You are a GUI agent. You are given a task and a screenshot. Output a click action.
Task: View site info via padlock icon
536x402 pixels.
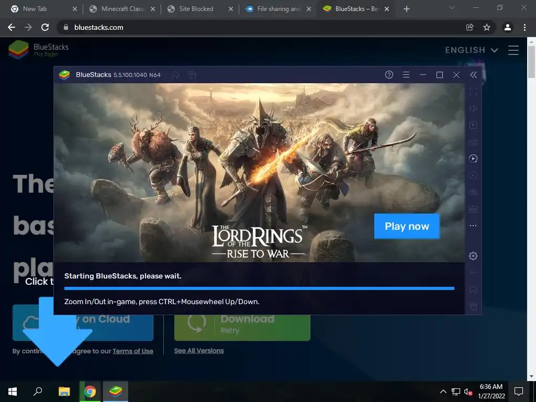coord(66,27)
